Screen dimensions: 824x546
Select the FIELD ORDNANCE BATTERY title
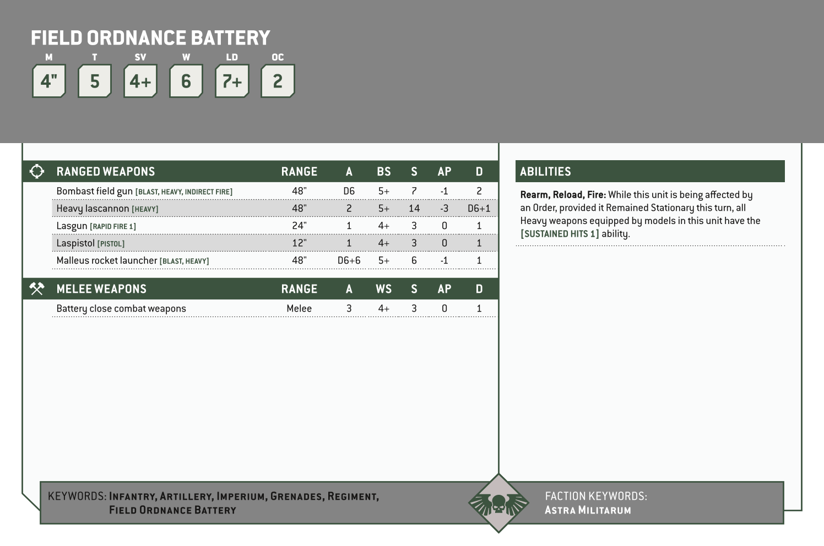tap(151, 37)
